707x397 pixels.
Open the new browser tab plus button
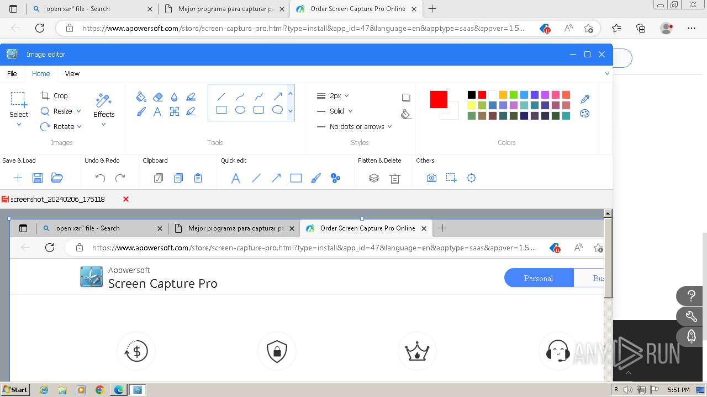click(432, 9)
